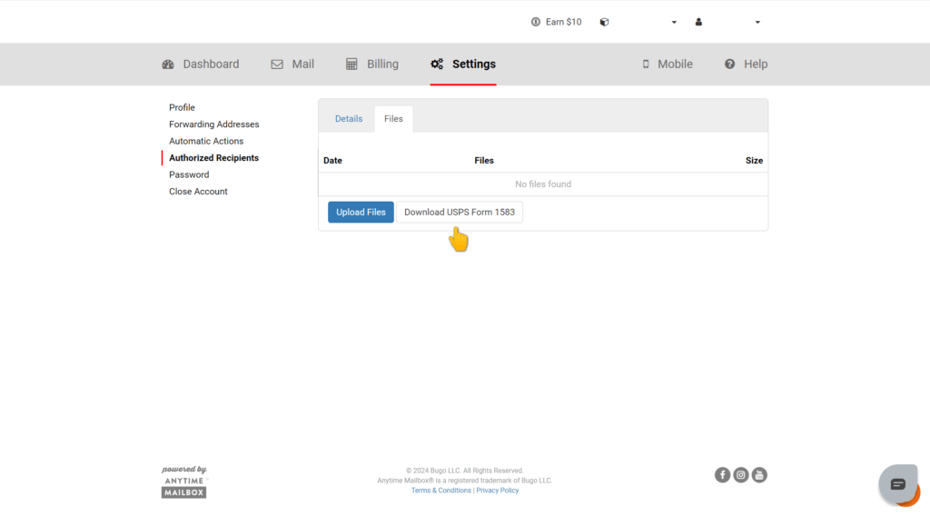Click the mailbox cube icon in header
Screen dimensions: 930x516
pos(604,22)
